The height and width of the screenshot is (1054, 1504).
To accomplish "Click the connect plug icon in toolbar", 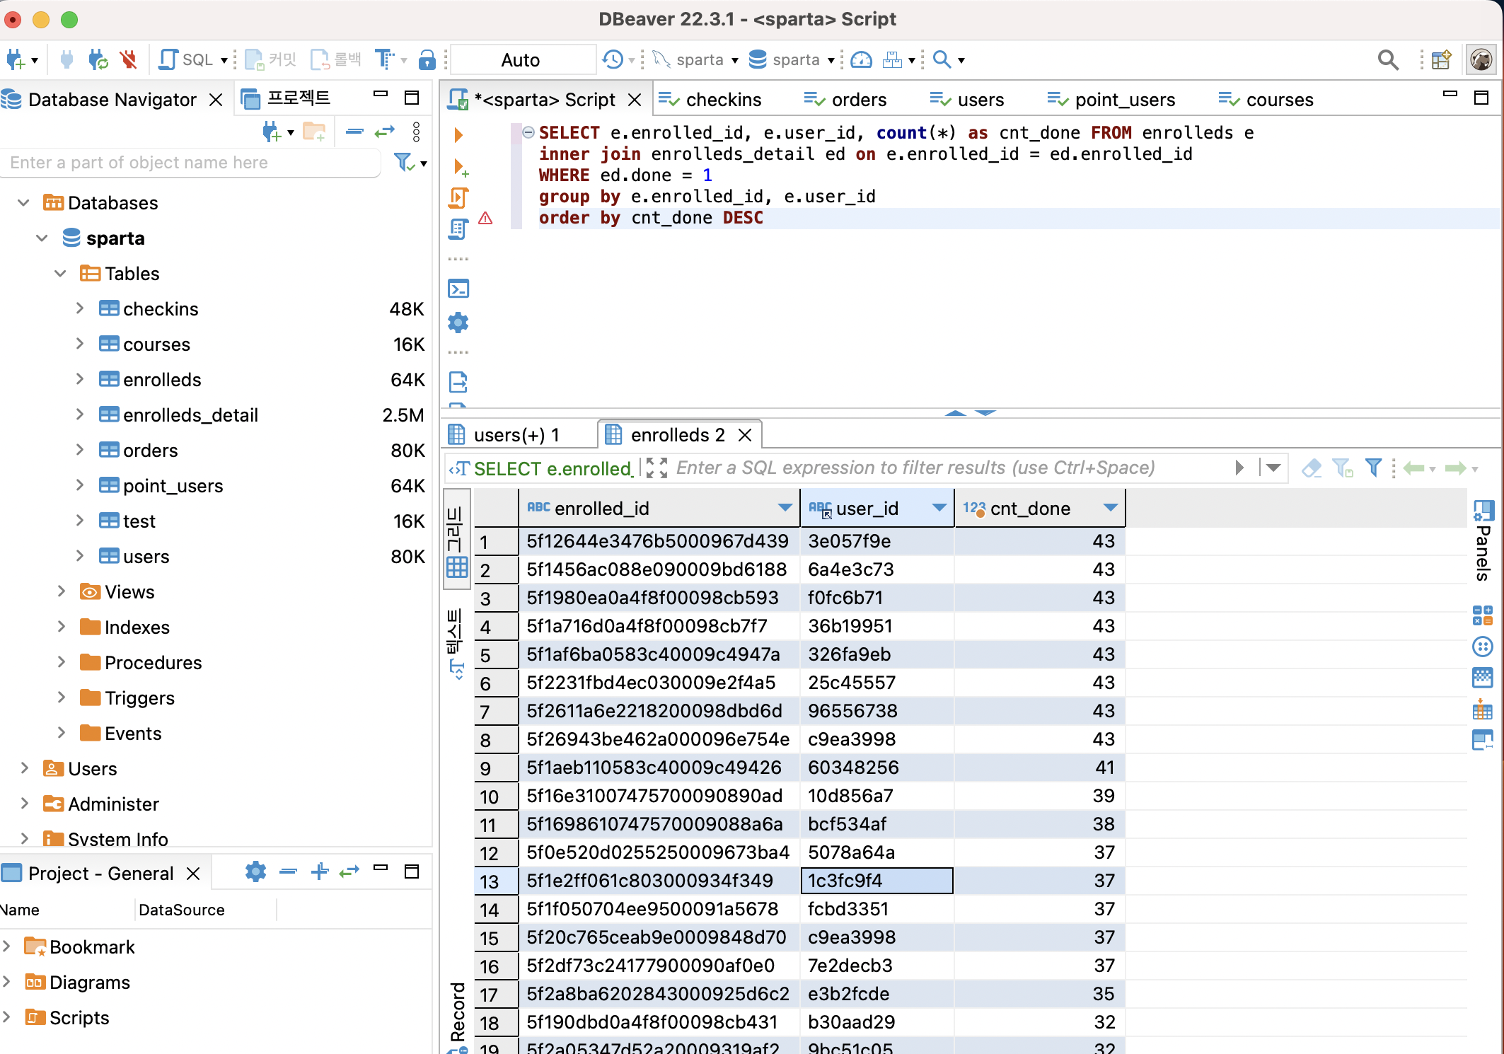I will tap(67, 60).
